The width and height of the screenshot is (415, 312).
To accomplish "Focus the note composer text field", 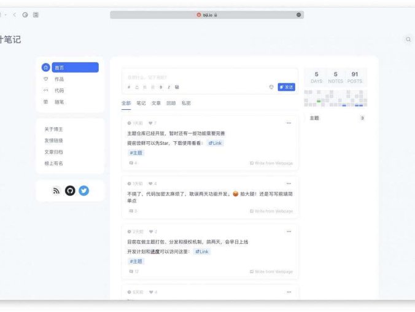I will click(209, 77).
